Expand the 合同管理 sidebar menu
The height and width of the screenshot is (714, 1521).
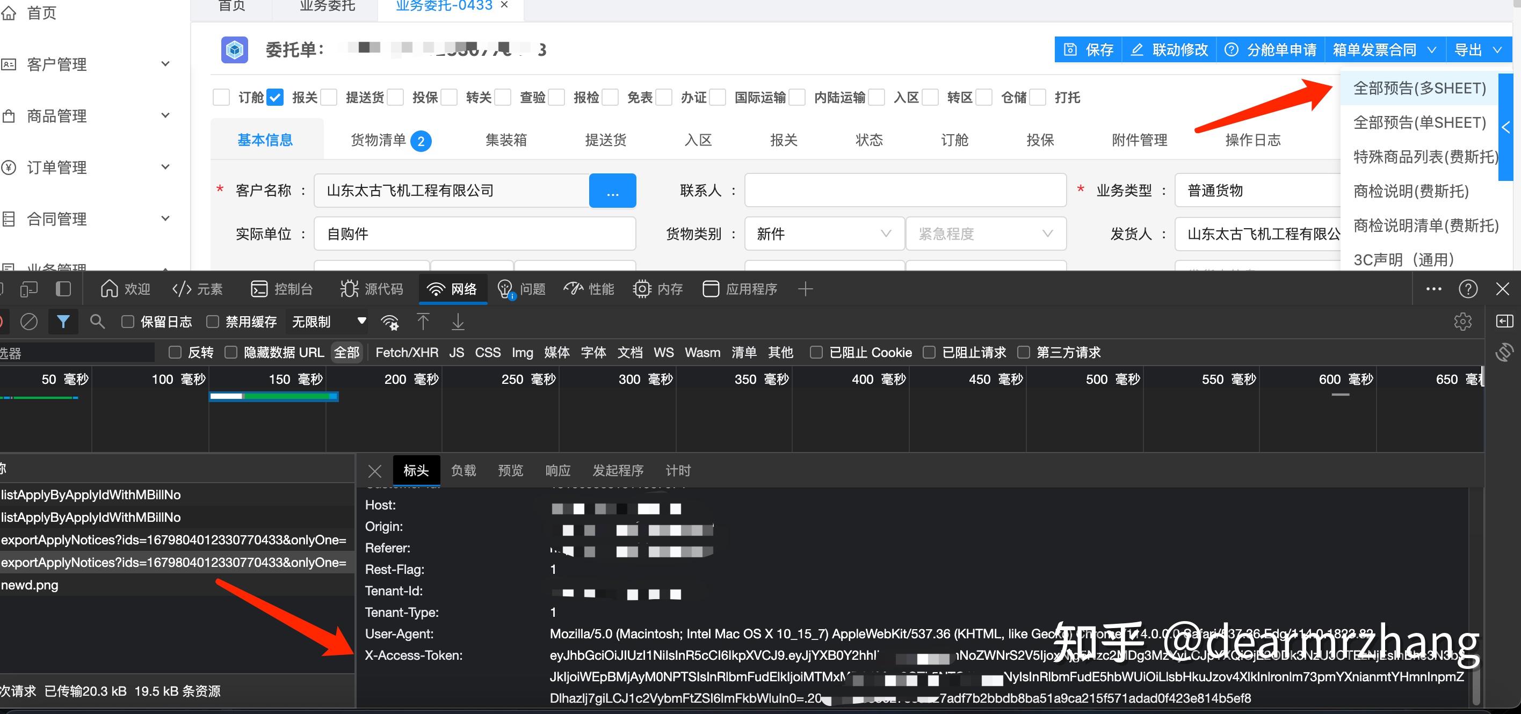pyautogui.click(x=166, y=219)
